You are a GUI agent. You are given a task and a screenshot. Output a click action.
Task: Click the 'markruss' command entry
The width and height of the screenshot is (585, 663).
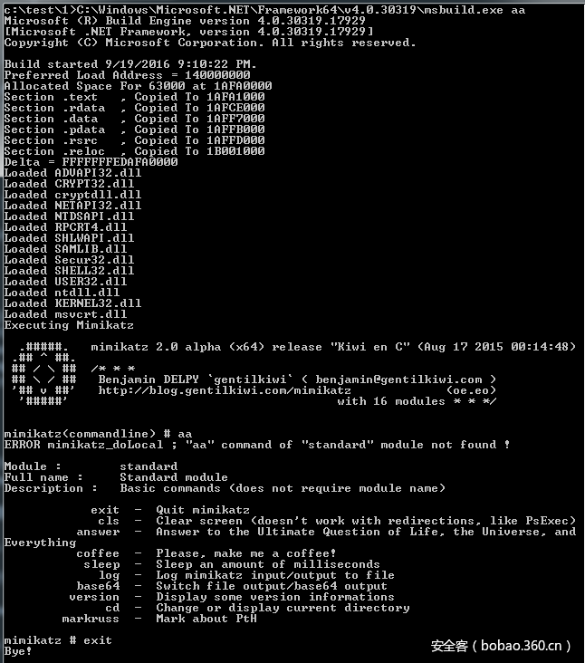(91, 619)
